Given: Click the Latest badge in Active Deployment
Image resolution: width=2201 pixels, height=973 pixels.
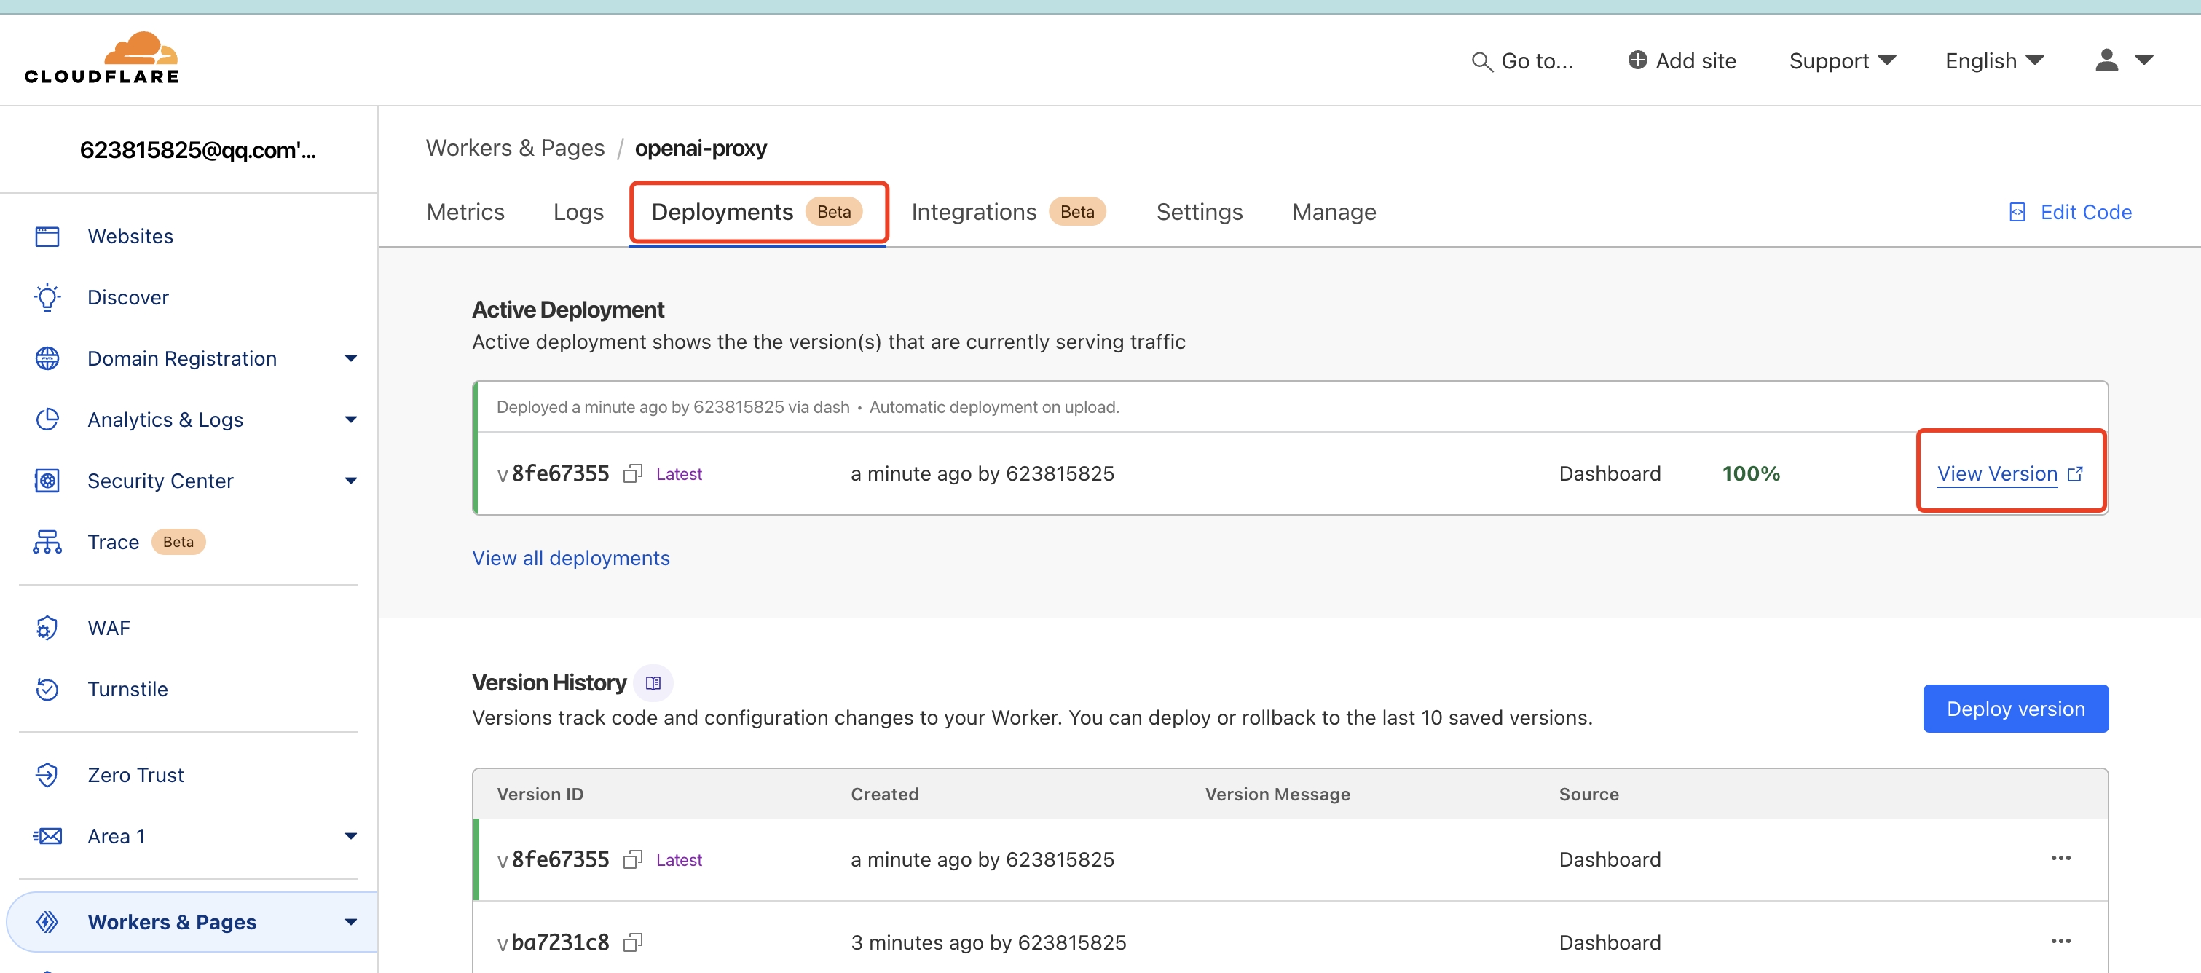Looking at the screenshot, I should (678, 474).
